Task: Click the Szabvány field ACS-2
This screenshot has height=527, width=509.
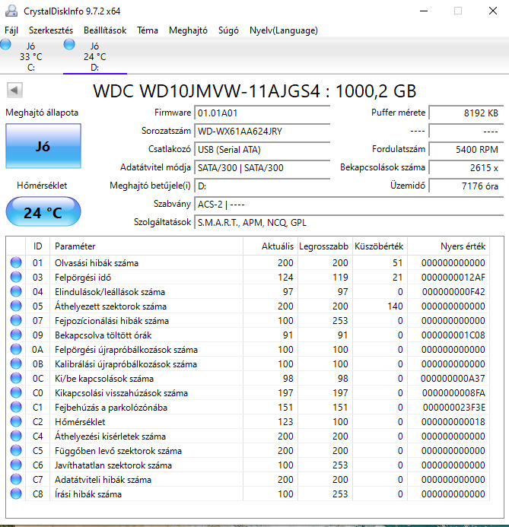Action: click(x=349, y=204)
